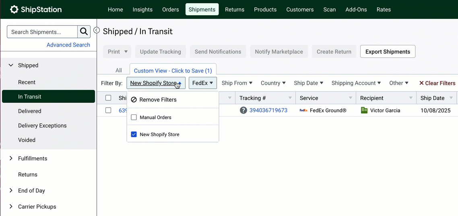Viewport: 458px width, 216px height.
Task: Select In Transit in the sidebar
Action: pyautogui.click(x=48, y=96)
